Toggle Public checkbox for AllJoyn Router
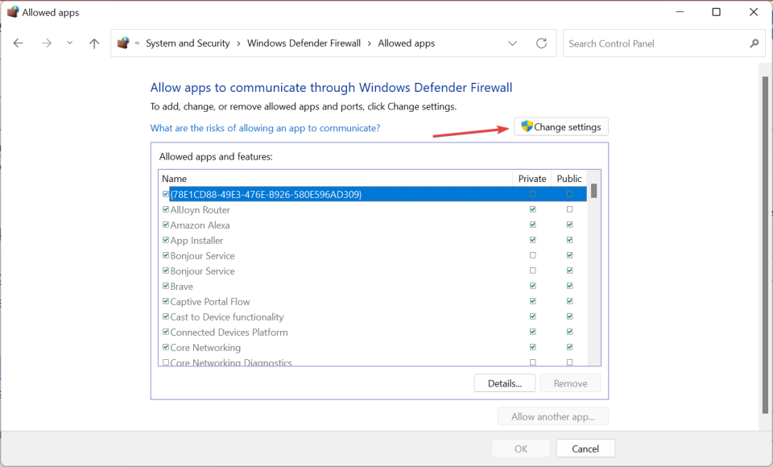773x467 pixels. [x=569, y=210]
